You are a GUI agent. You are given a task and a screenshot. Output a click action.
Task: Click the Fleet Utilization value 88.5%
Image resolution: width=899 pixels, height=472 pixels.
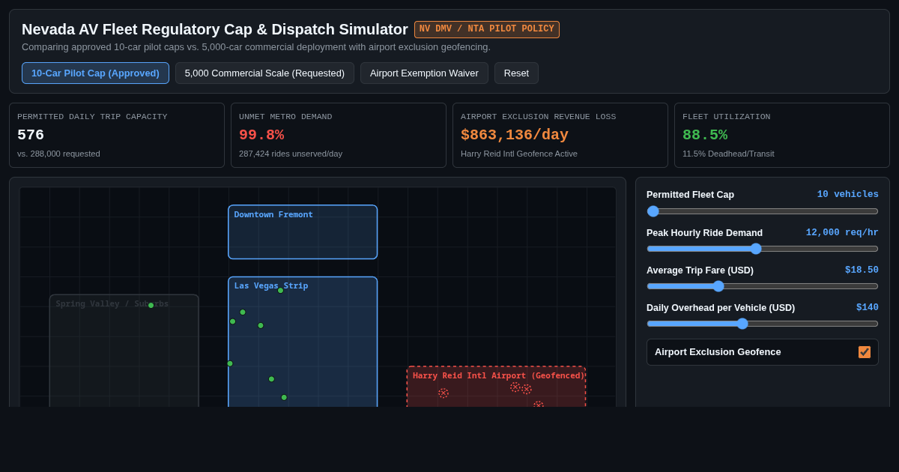click(x=705, y=135)
